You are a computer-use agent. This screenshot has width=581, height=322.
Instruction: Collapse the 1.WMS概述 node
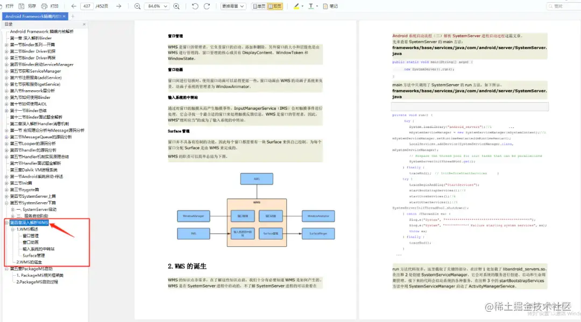tap(12, 230)
